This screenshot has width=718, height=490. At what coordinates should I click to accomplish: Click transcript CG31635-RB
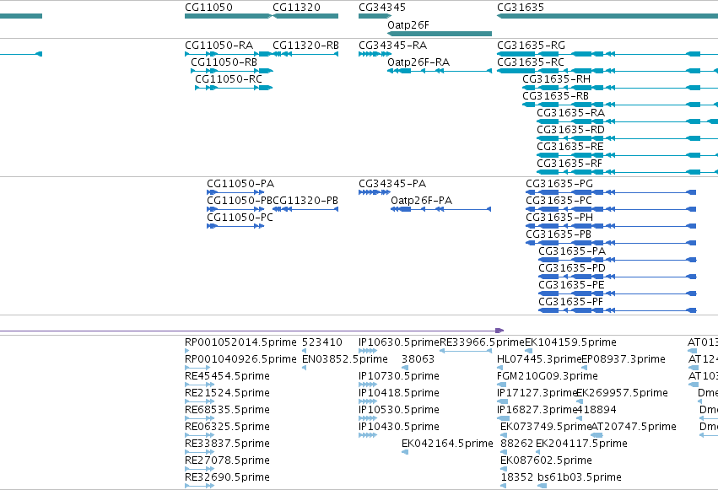555,96
